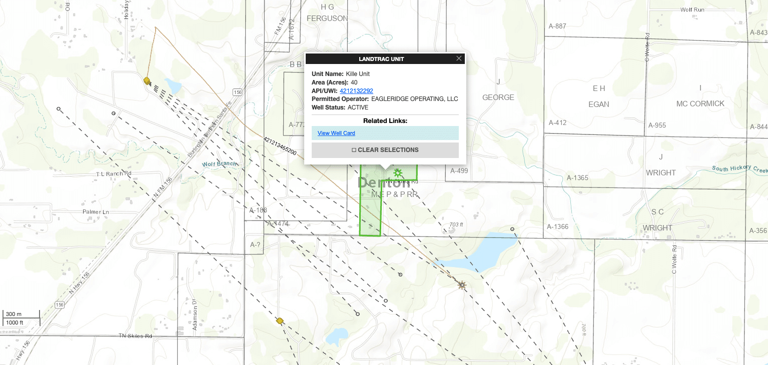Image resolution: width=768 pixels, height=365 pixels.
Task: Select well path label 421213465200
Action: coord(280,145)
